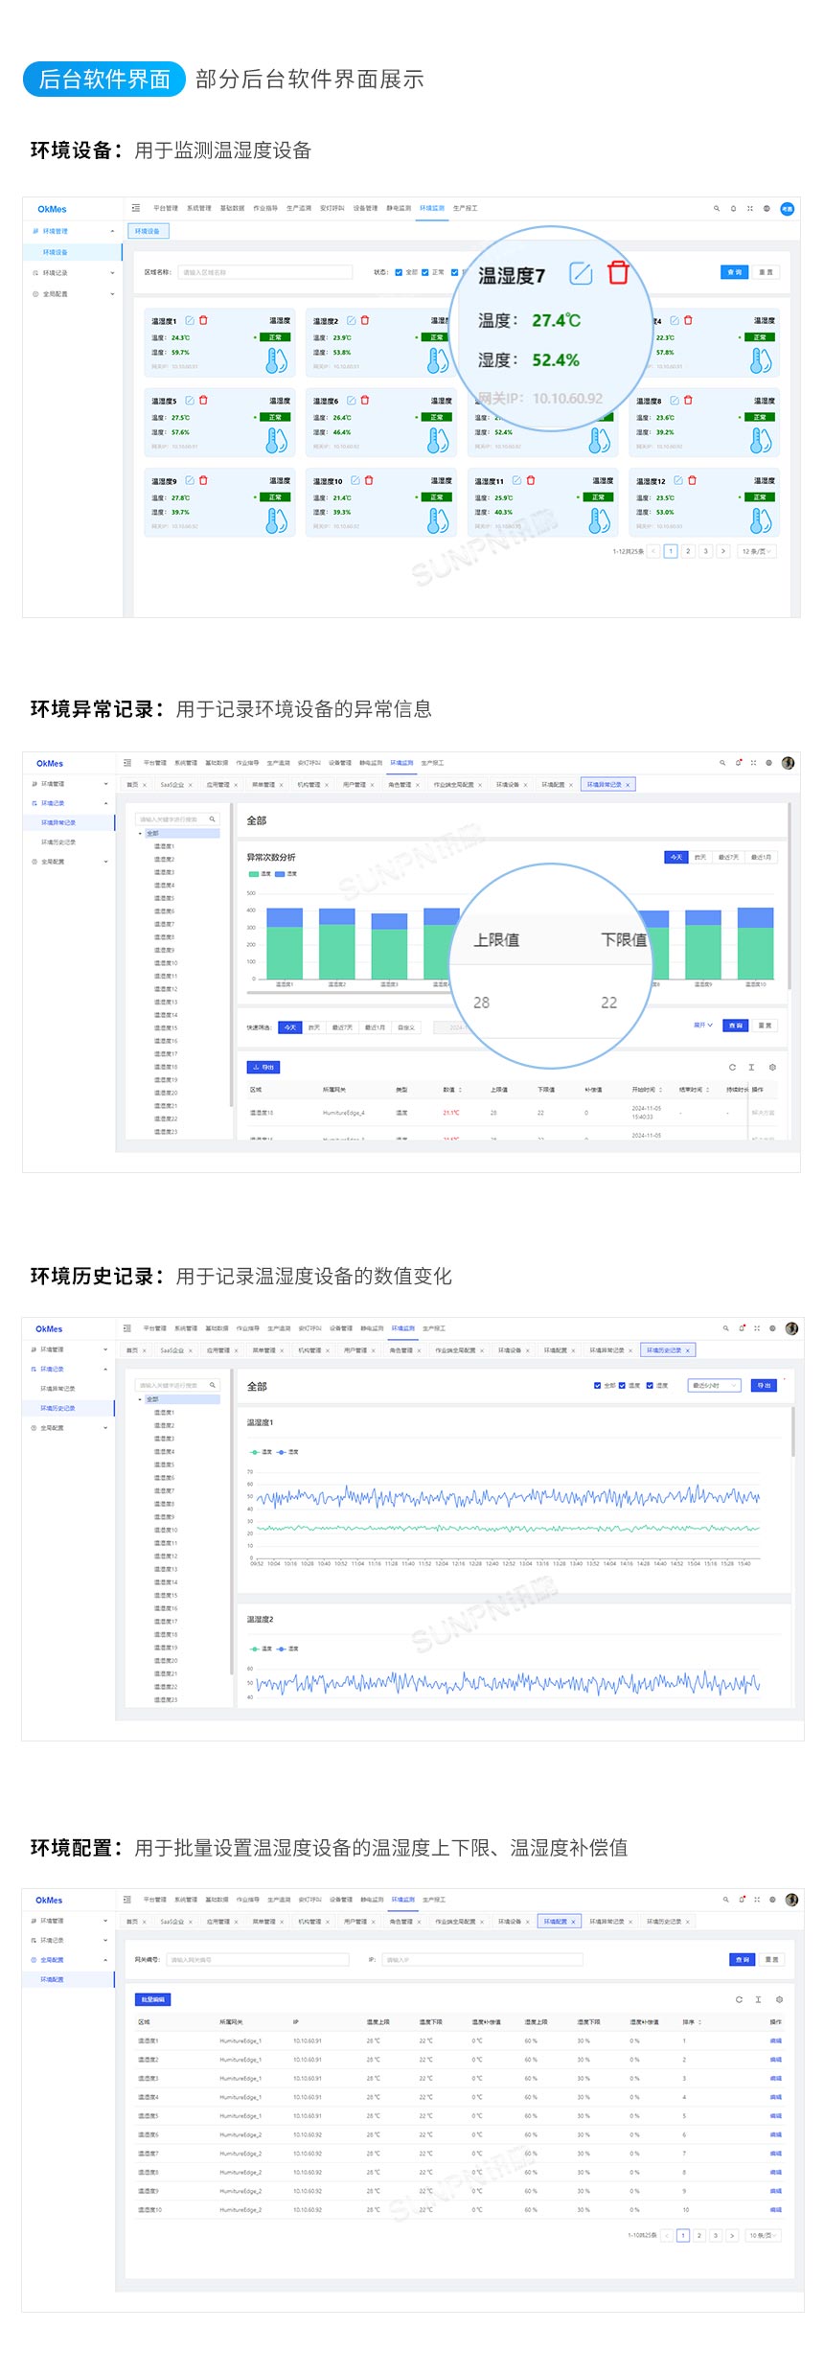Delete 温湿度2 device via red trash icon
The image size is (824, 2375).
(365, 320)
